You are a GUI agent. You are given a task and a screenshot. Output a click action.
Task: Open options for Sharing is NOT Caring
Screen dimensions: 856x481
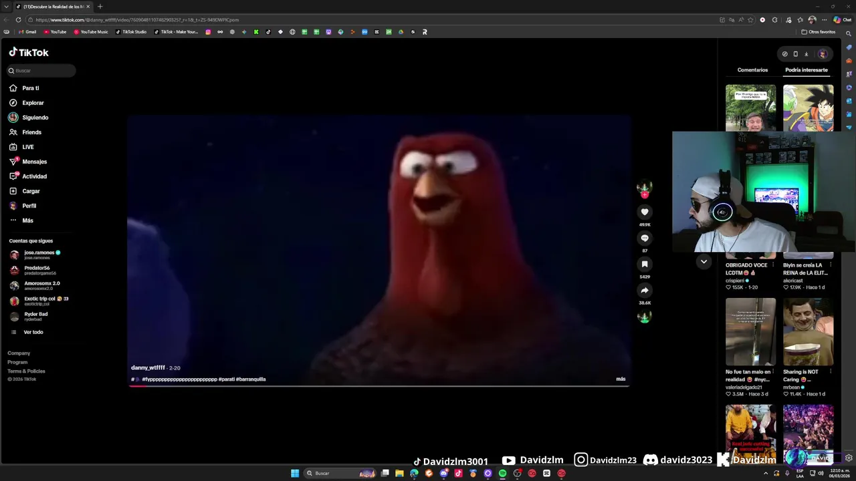click(831, 372)
